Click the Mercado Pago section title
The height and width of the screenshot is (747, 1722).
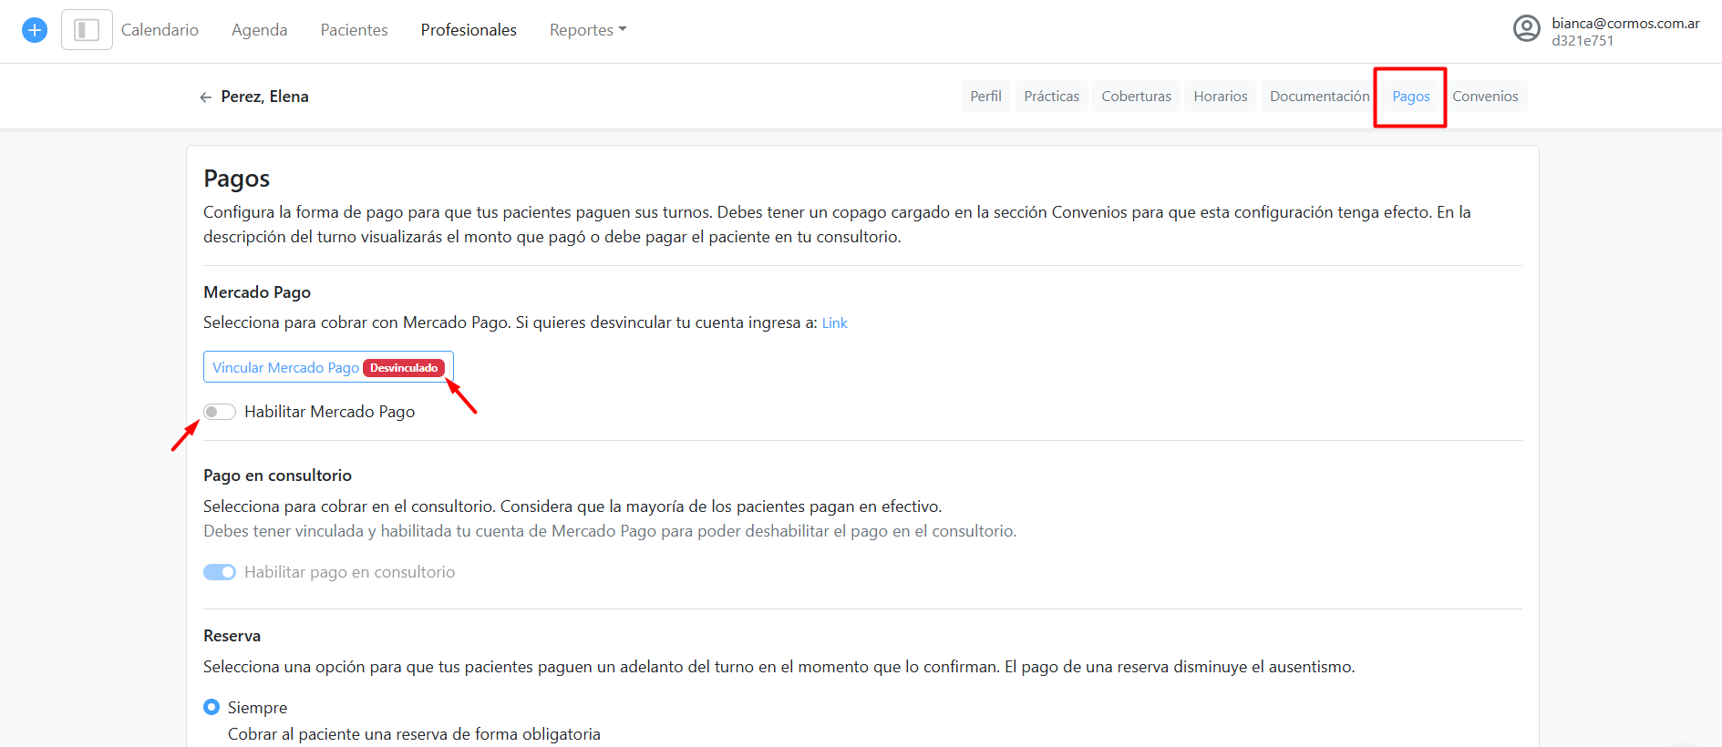(257, 292)
